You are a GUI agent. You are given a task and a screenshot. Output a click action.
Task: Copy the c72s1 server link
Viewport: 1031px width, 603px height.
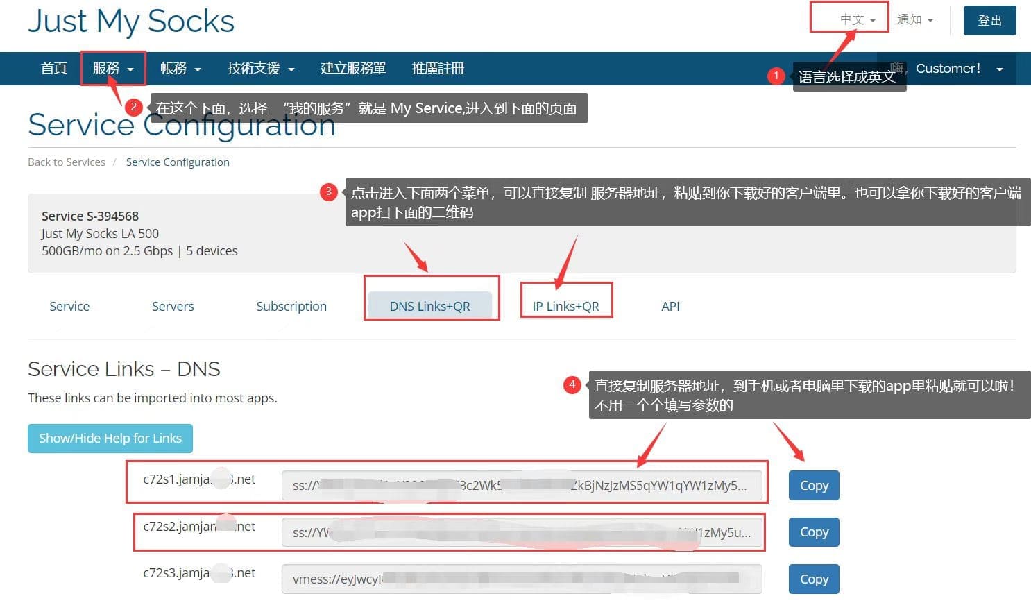coord(813,485)
